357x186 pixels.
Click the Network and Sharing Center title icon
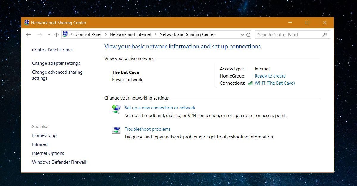[x=27, y=23]
